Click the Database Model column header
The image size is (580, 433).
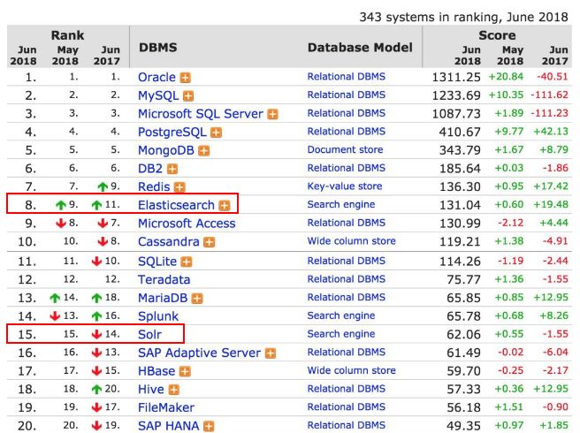(x=360, y=48)
